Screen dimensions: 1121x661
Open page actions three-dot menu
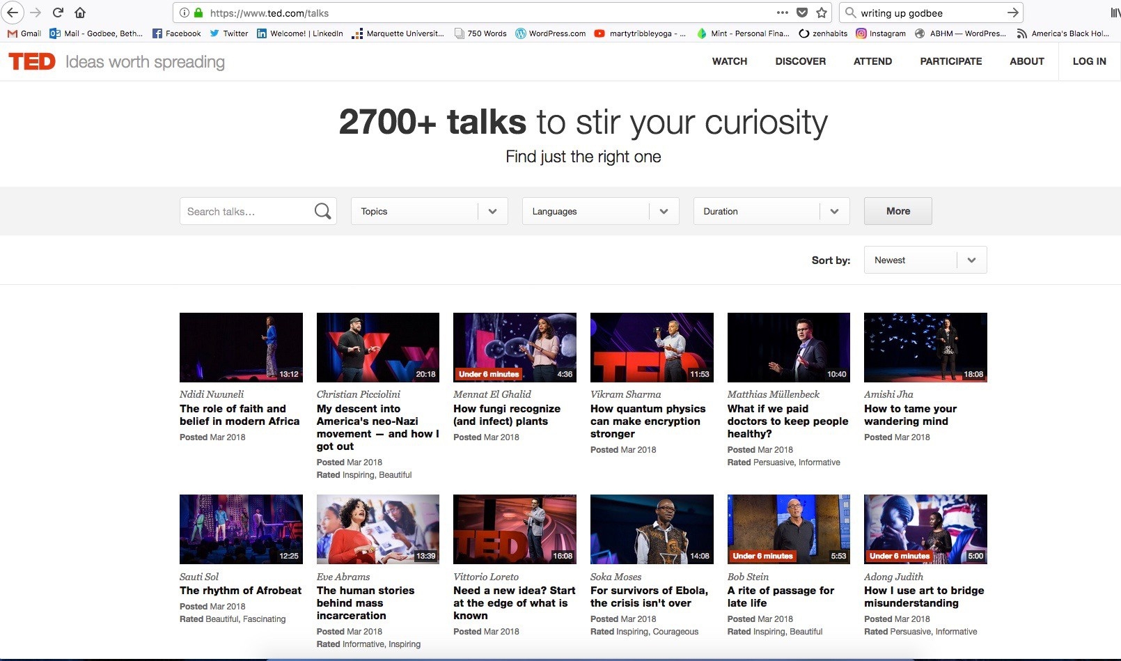pyautogui.click(x=783, y=13)
